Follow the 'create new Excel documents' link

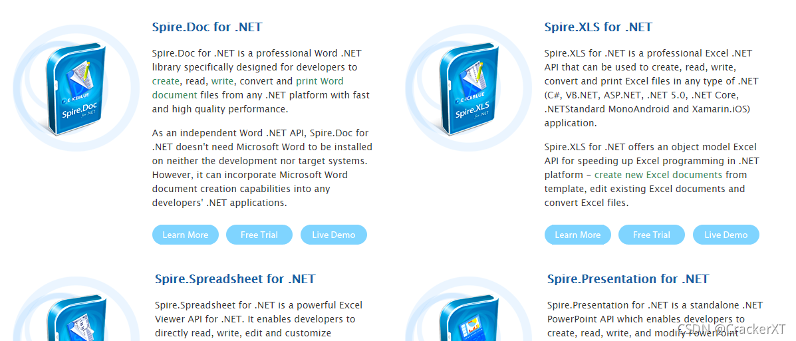tap(658, 175)
